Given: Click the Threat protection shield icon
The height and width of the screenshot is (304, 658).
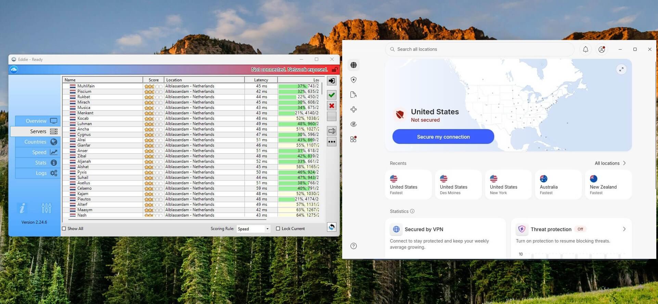Looking at the screenshot, I should point(522,229).
